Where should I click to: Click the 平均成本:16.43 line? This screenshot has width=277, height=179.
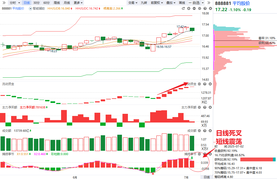point(225,164)
